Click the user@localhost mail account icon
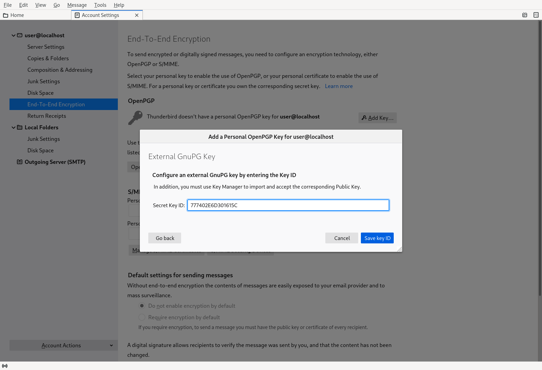This screenshot has width=542, height=370. pyautogui.click(x=20, y=35)
